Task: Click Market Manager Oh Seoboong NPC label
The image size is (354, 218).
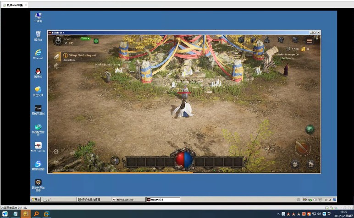Action: pos(288,56)
